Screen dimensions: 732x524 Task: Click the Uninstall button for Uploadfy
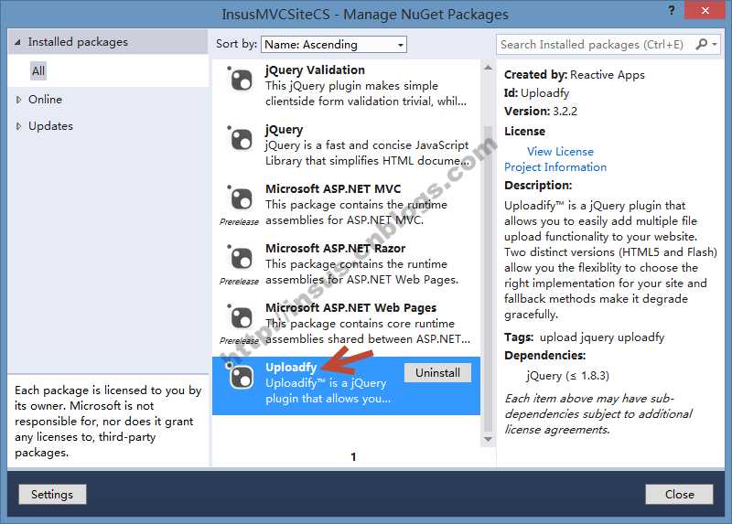[437, 373]
